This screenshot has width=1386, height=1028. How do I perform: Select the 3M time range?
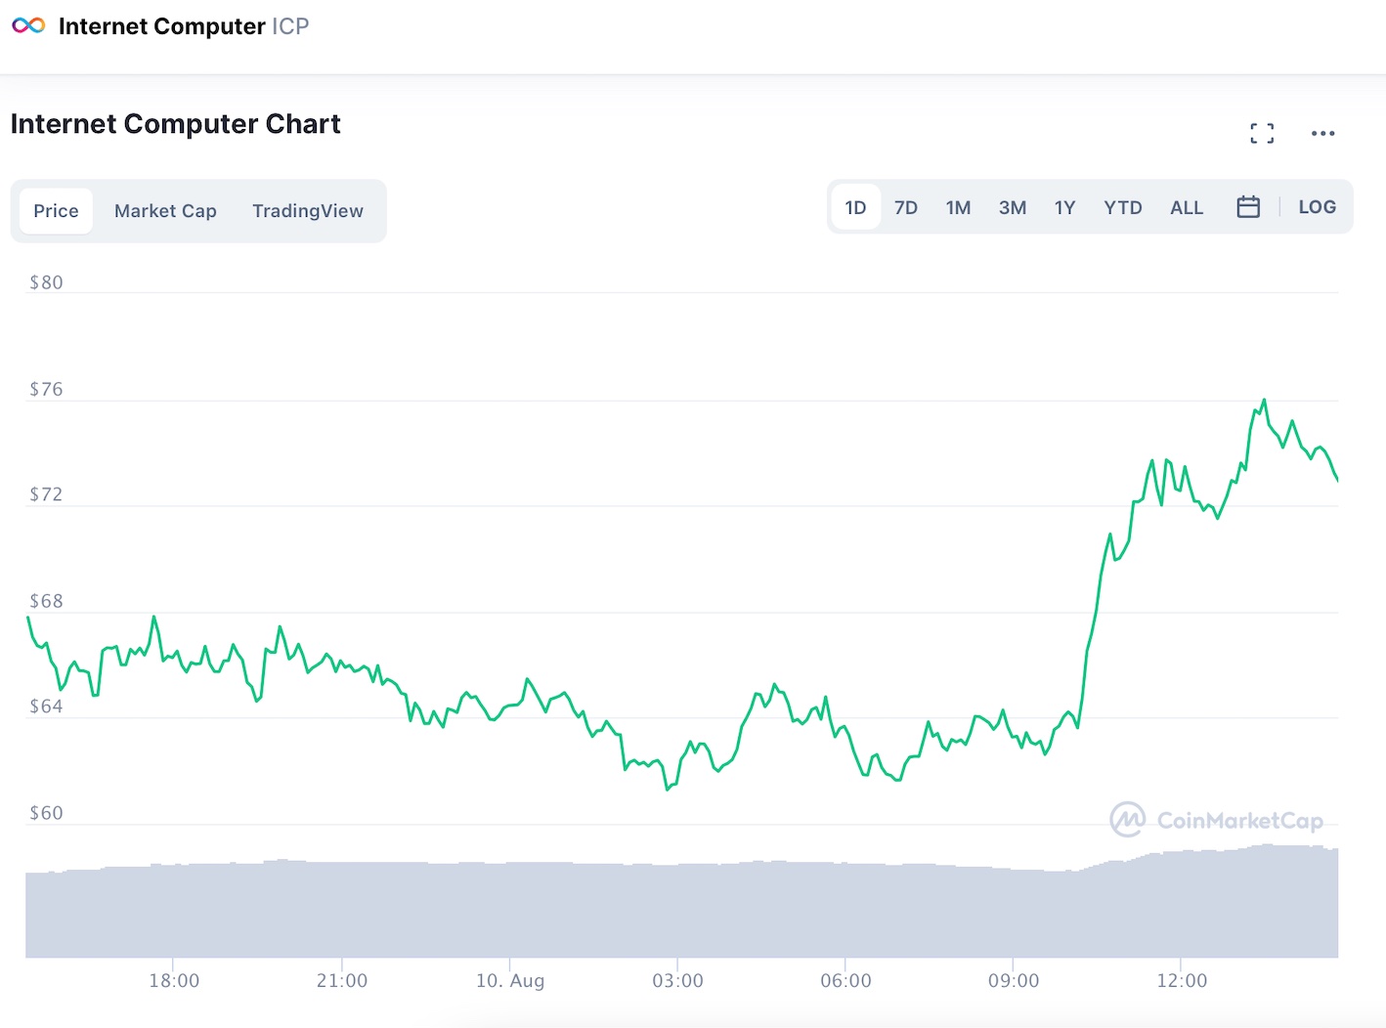[1013, 207]
